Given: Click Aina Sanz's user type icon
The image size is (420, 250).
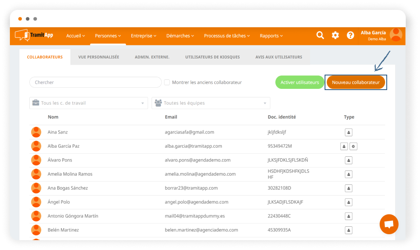Looking at the screenshot, I should (x=349, y=132).
